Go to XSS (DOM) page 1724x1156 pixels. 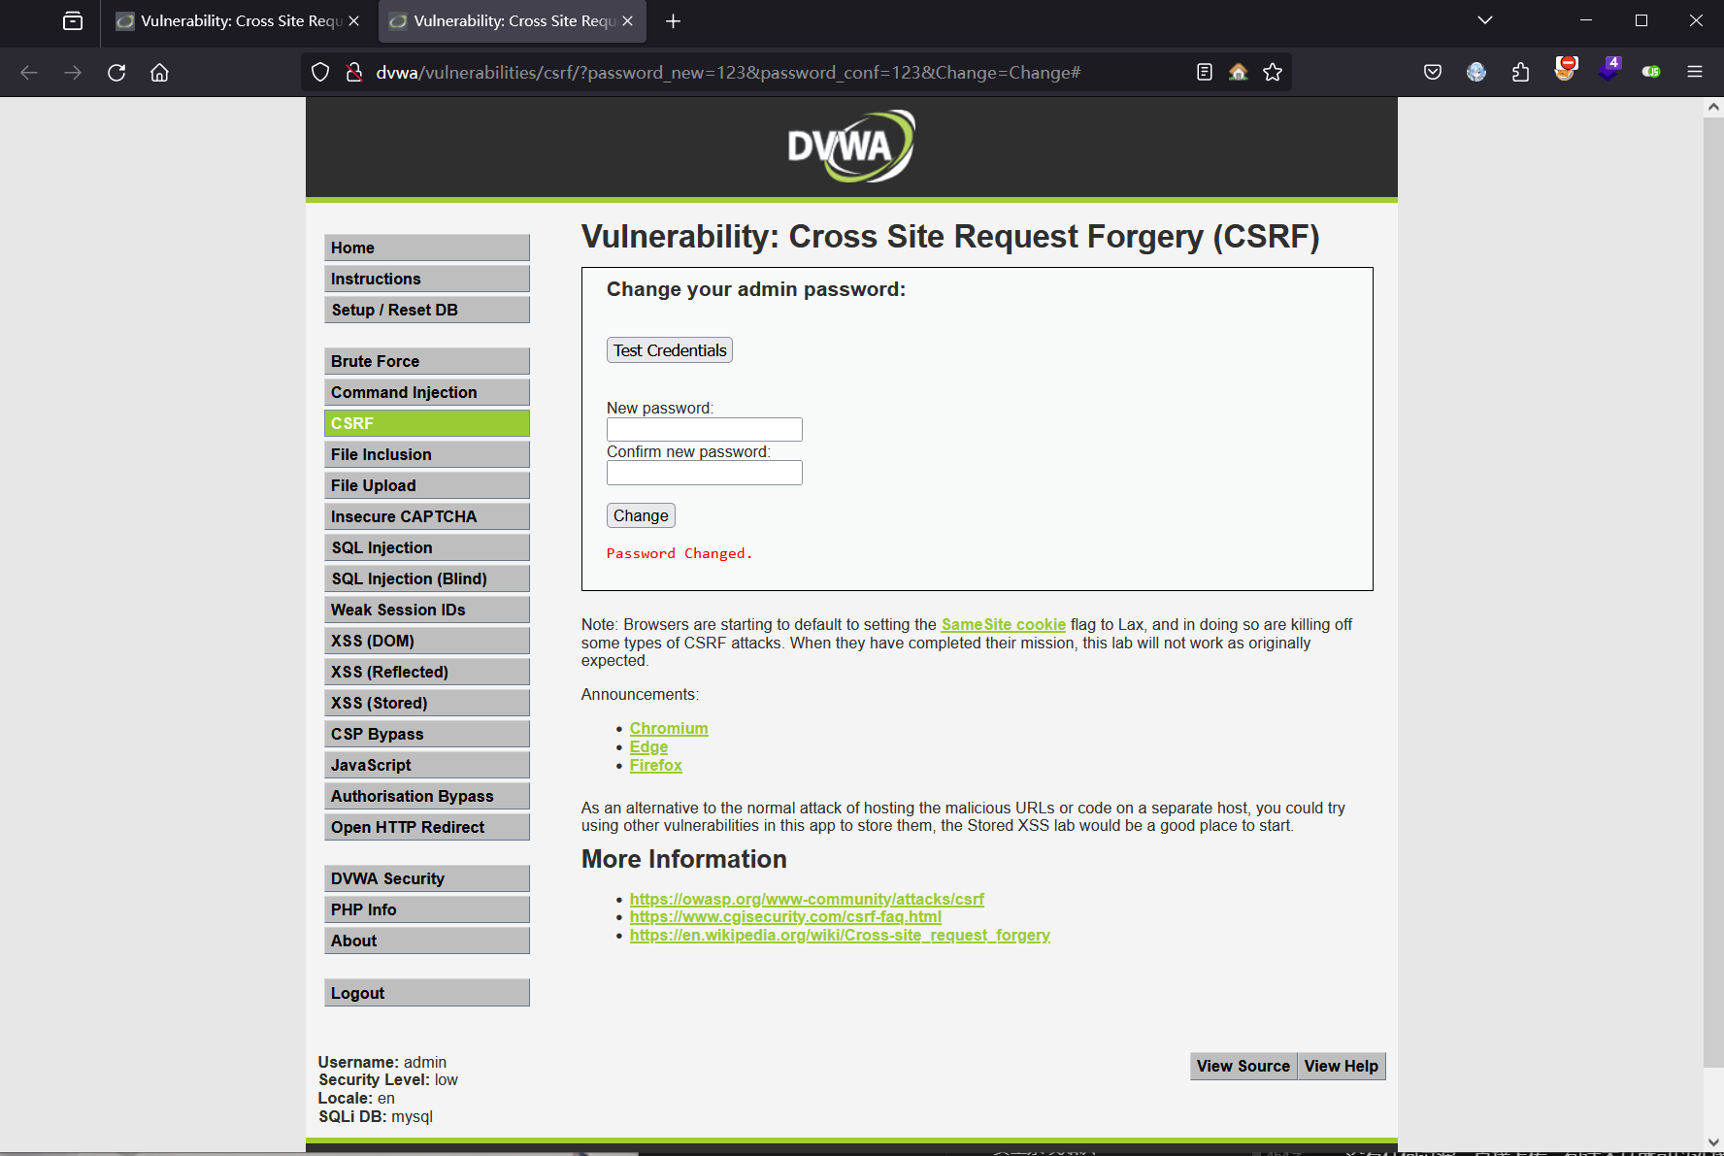coord(427,641)
